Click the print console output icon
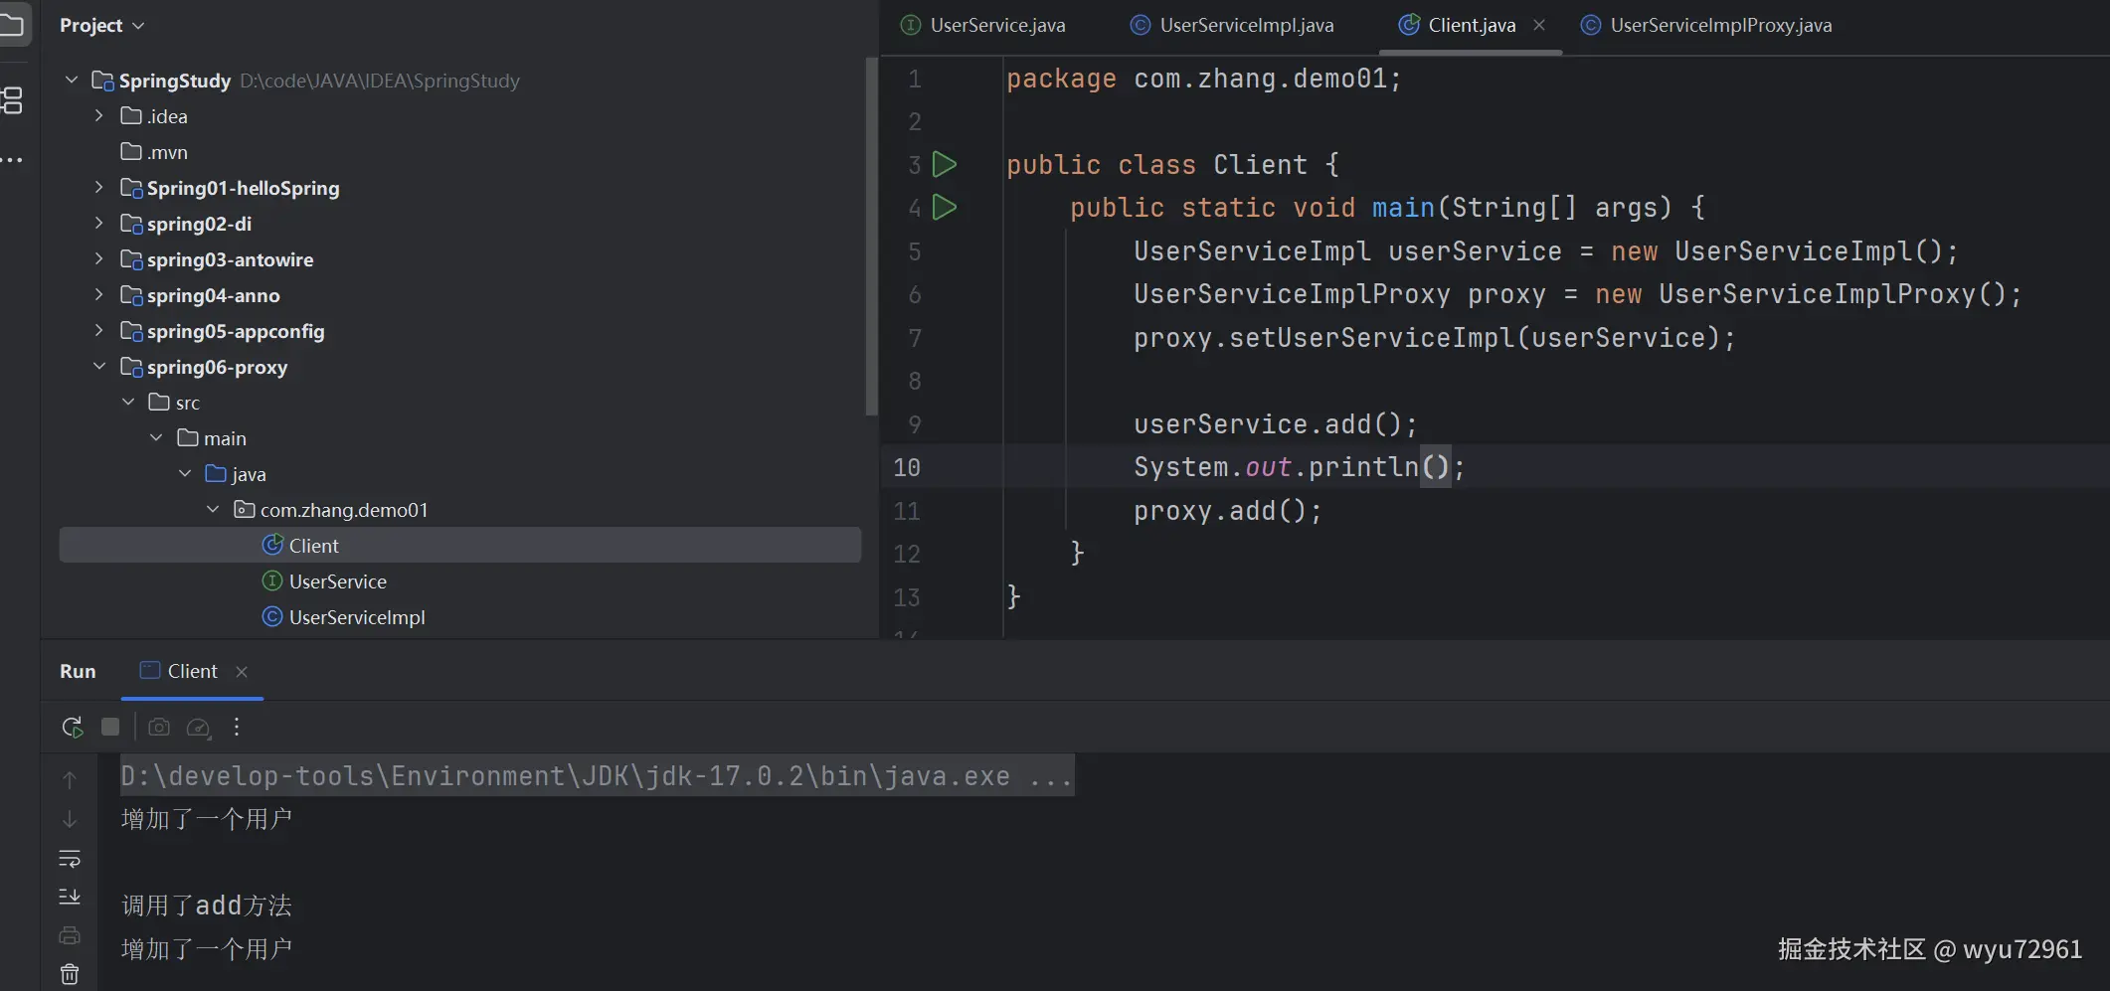Viewport: 2110px width, 991px height. [70, 935]
